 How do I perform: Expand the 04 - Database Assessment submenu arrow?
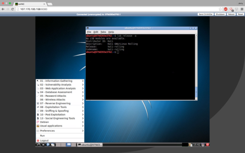(83, 92)
